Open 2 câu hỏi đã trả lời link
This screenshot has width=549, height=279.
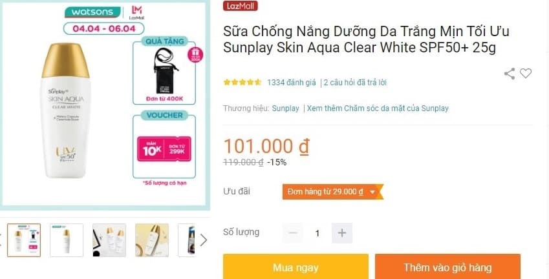[355, 83]
